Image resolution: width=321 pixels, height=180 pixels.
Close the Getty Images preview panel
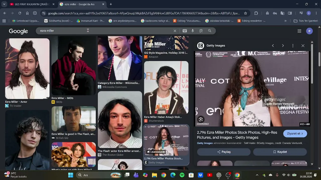[x=303, y=46]
